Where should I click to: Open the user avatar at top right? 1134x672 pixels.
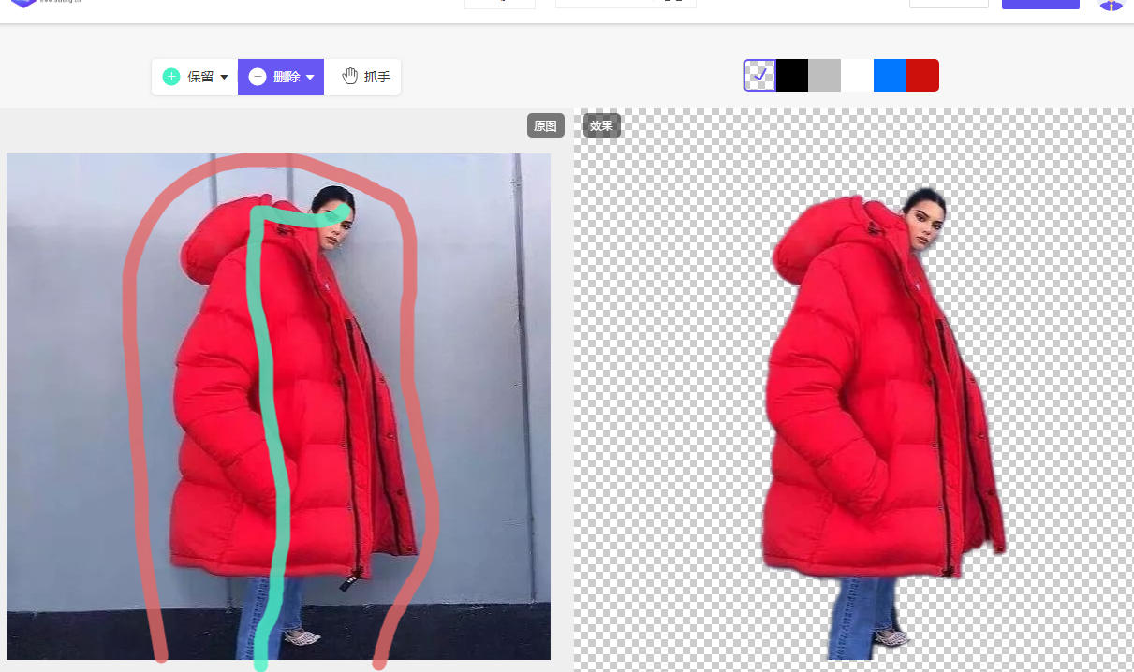(x=1111, y=5)
